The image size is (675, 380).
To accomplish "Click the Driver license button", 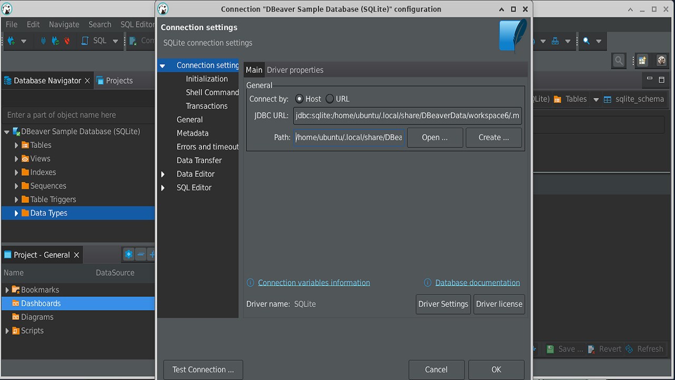I will point(499,304).
